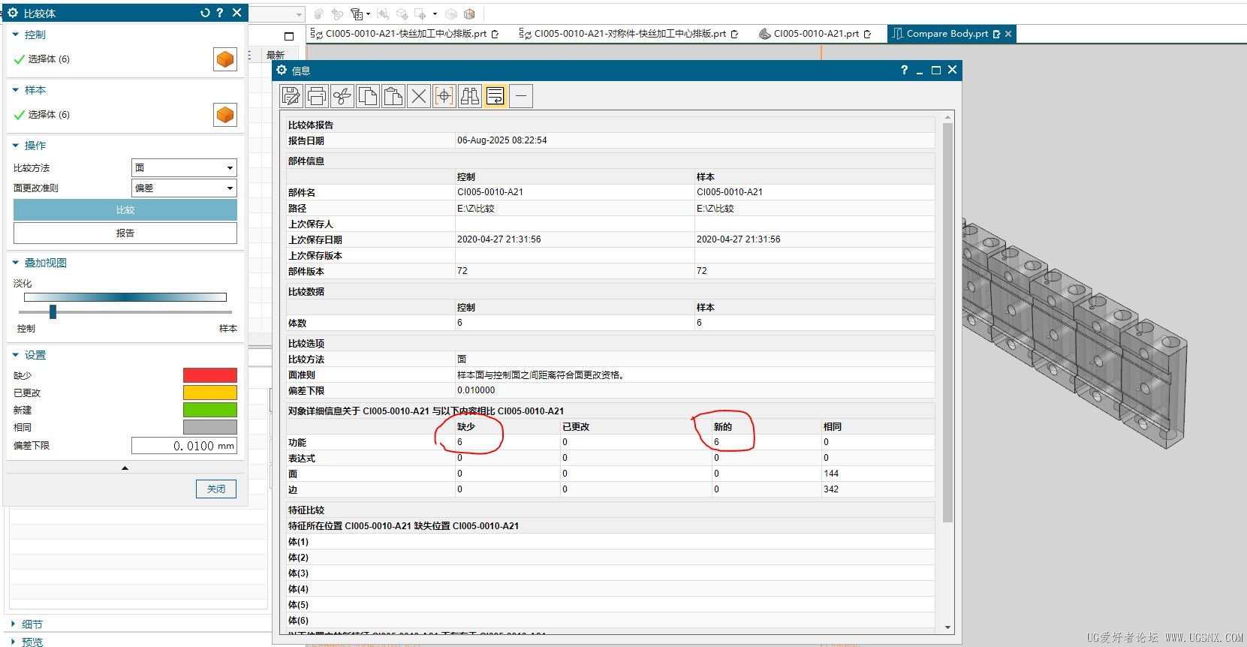Click the 淡化 slider handle
Screen dimensions: 1247x647
point(53,311)
